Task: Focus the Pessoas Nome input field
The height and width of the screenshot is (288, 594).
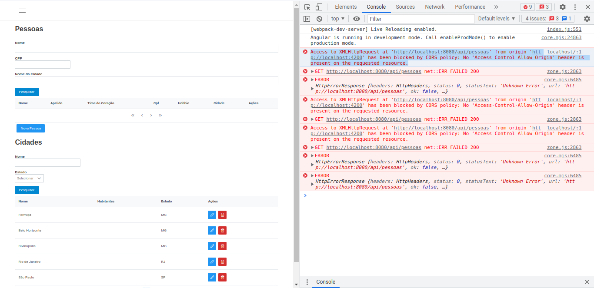Action: tap(147, 49)
